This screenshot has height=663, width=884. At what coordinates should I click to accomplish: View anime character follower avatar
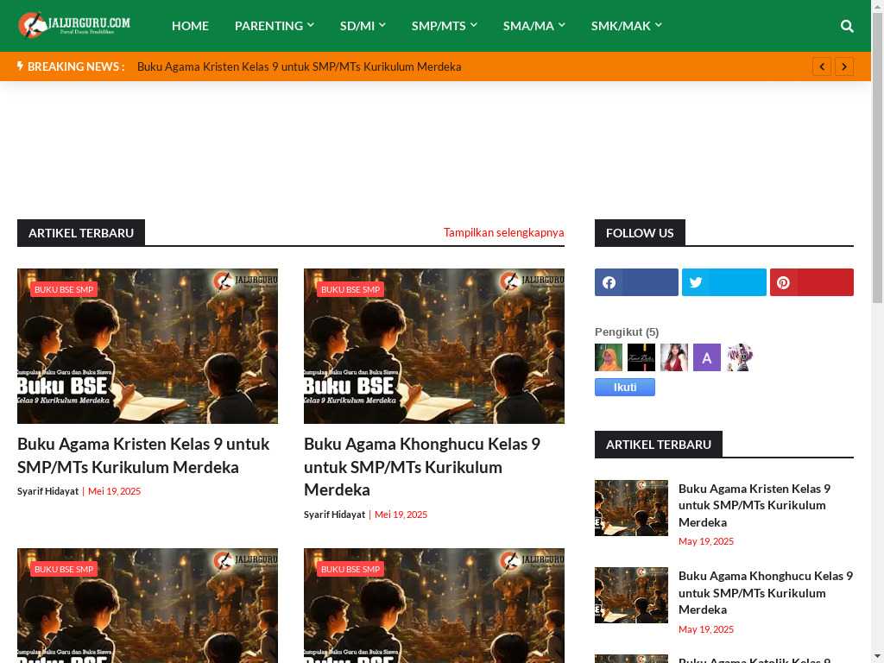pyautogui.click(x=740, y=357)
